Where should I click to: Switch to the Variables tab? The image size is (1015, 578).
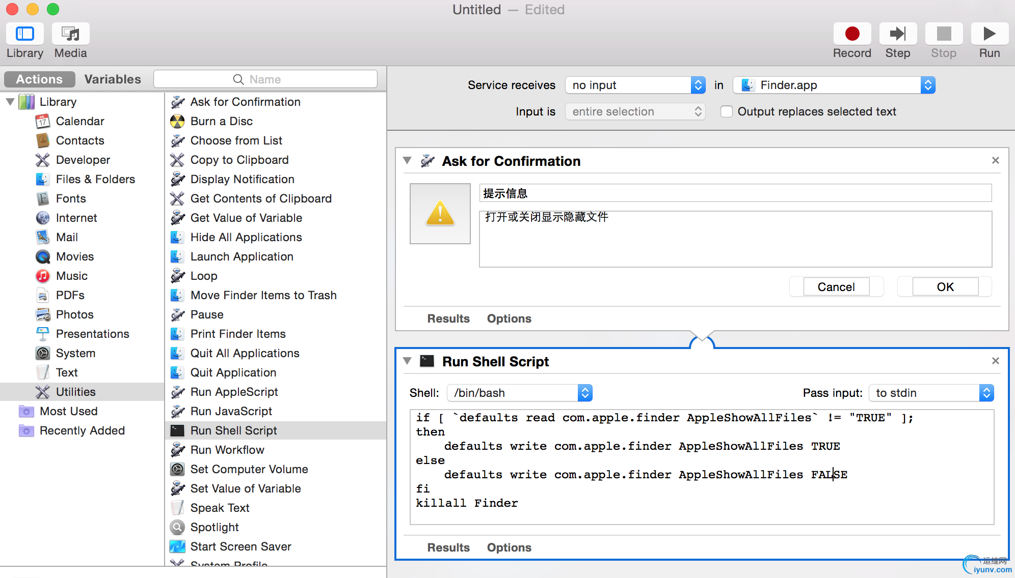point(113,79)
